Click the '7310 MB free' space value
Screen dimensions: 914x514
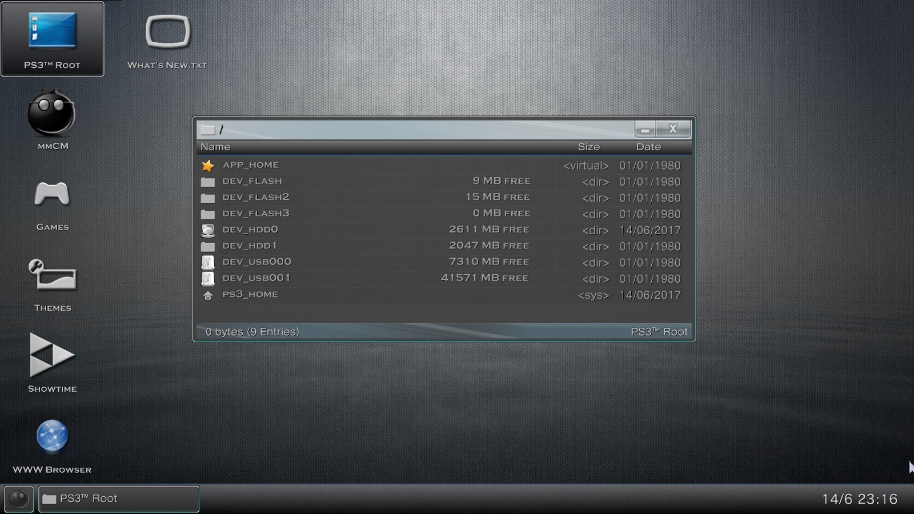[489, 262]
